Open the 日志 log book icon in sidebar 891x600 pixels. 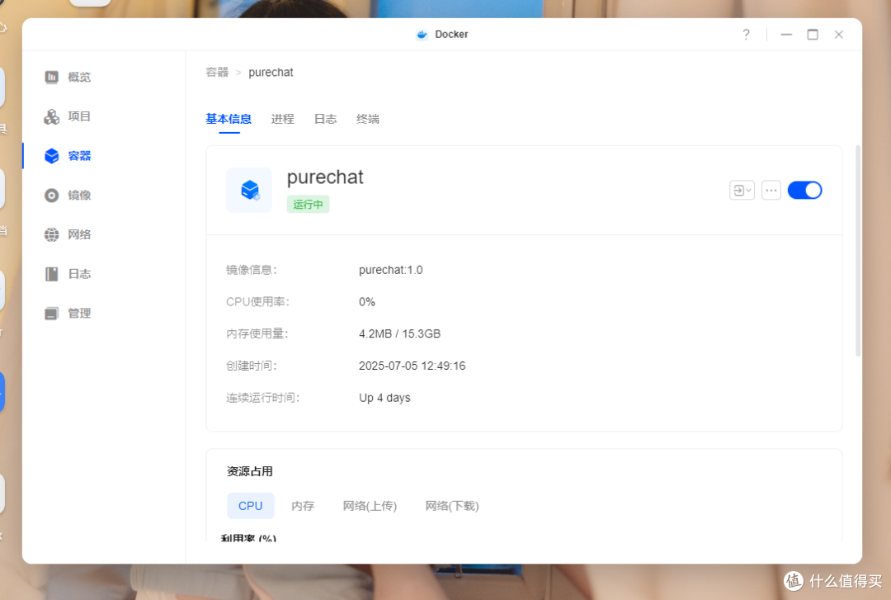51,274
